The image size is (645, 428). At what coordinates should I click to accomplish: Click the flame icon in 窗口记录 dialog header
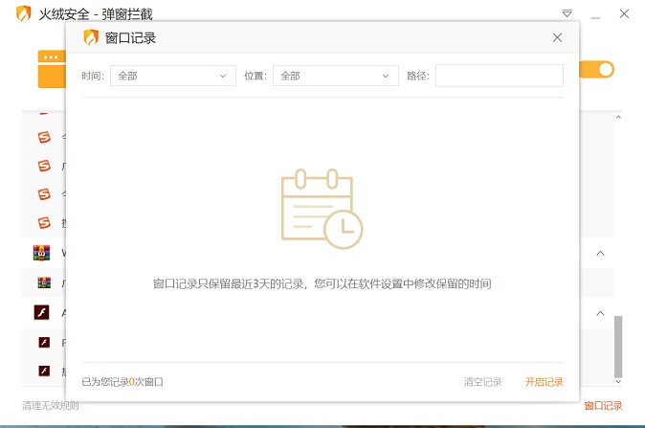click(91, 37)
